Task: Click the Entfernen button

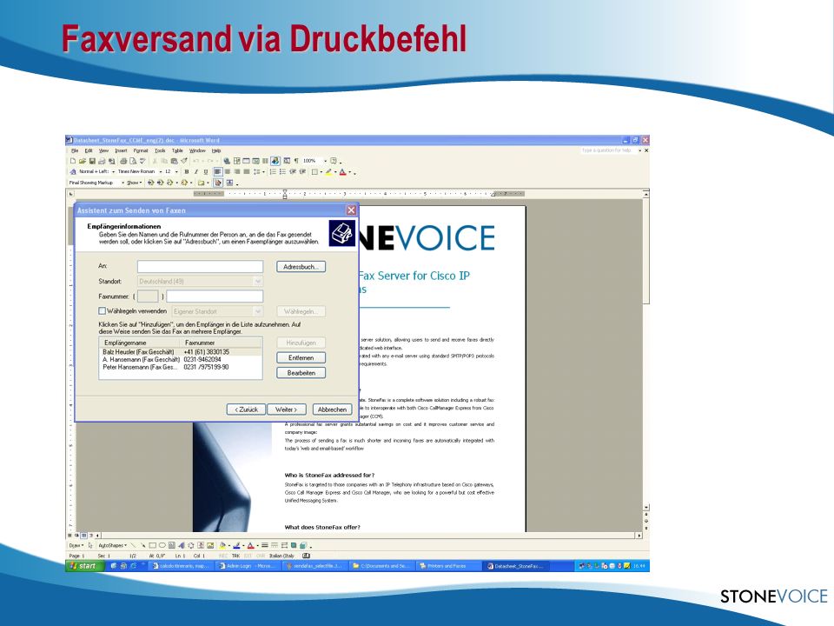Action: (x=301, y=357)
